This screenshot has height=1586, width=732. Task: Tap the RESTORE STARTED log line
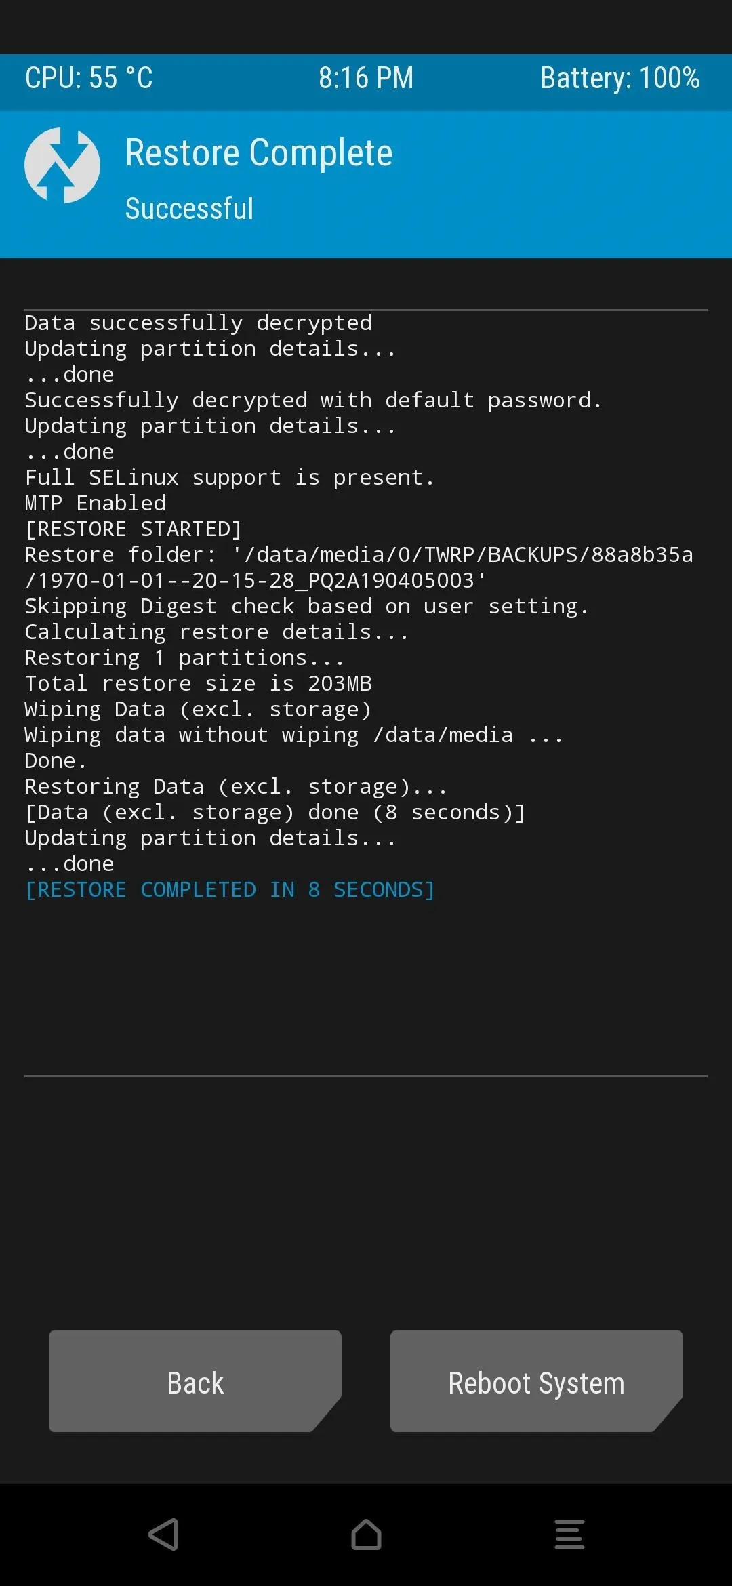coord(134,529)
